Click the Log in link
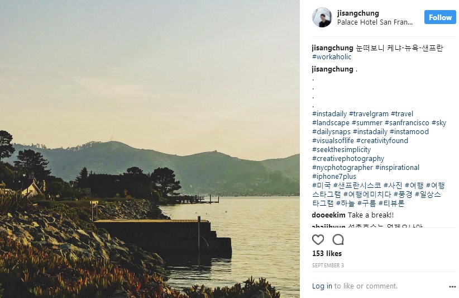Screen dimensions: 459x298 [322, 286]
